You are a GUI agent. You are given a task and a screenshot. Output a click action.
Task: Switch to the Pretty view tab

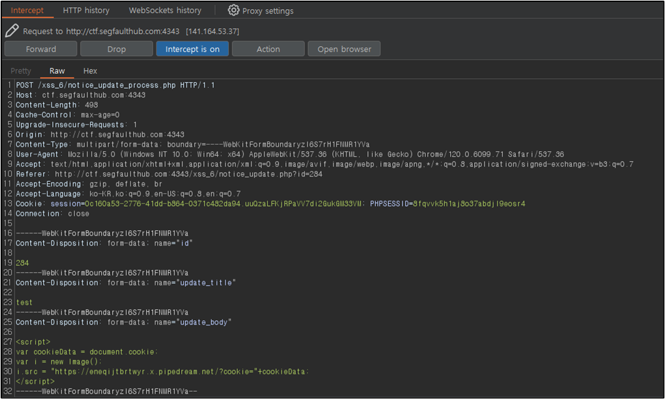[x=21, y=71]
